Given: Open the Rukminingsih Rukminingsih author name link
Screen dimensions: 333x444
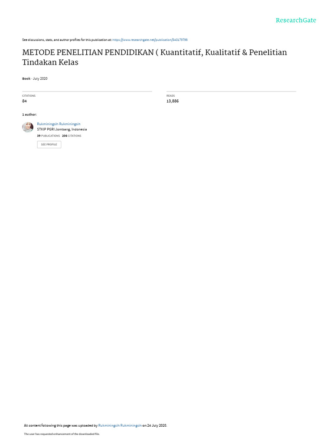Looking at the screenshot, I should 59,124.
